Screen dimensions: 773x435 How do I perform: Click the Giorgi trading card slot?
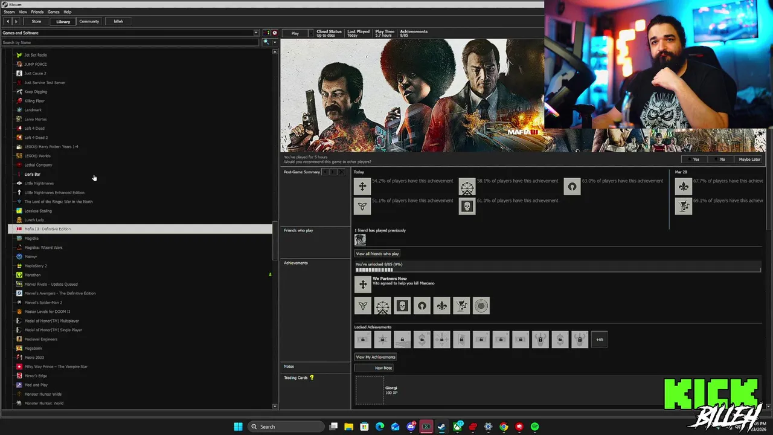pos(370,390)
